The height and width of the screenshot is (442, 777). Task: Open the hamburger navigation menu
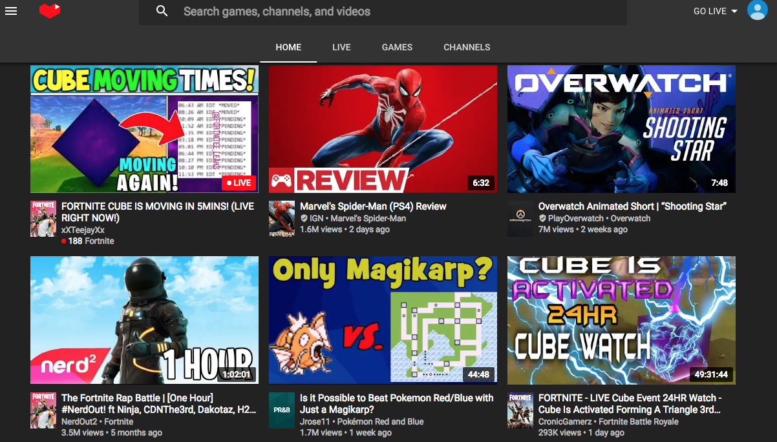11,11
